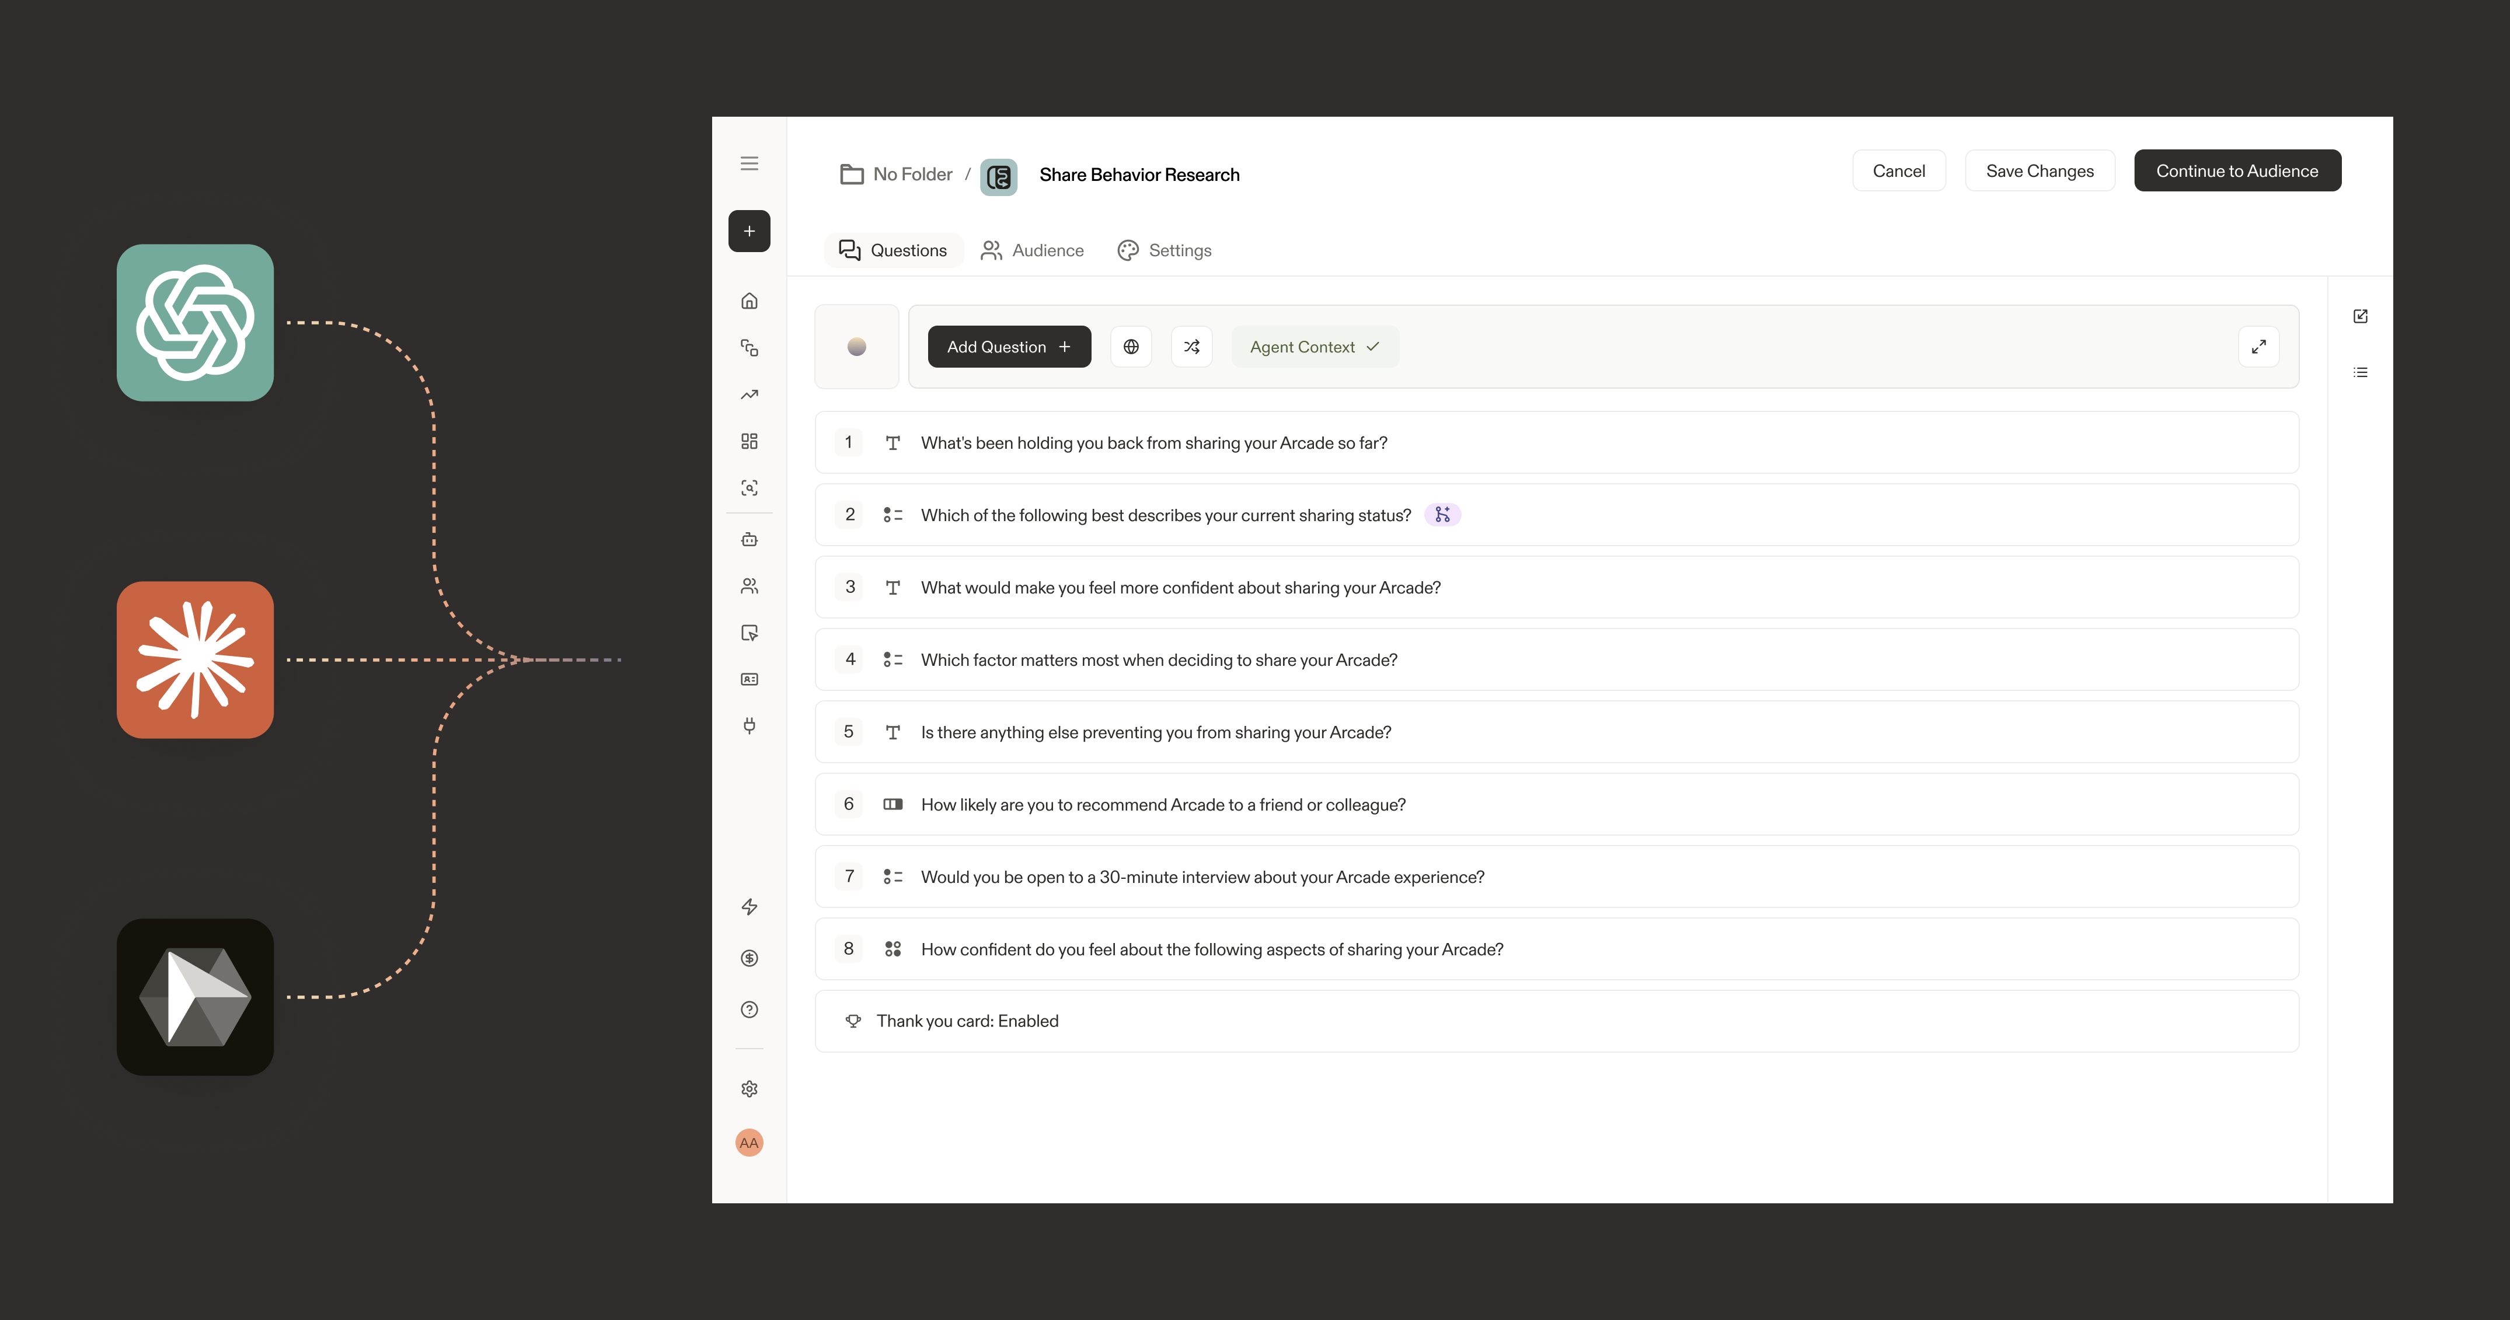2510x1320 pixels.
Task: Click the shuffle randomize questions icon
Action: [x=1191, y=347]
